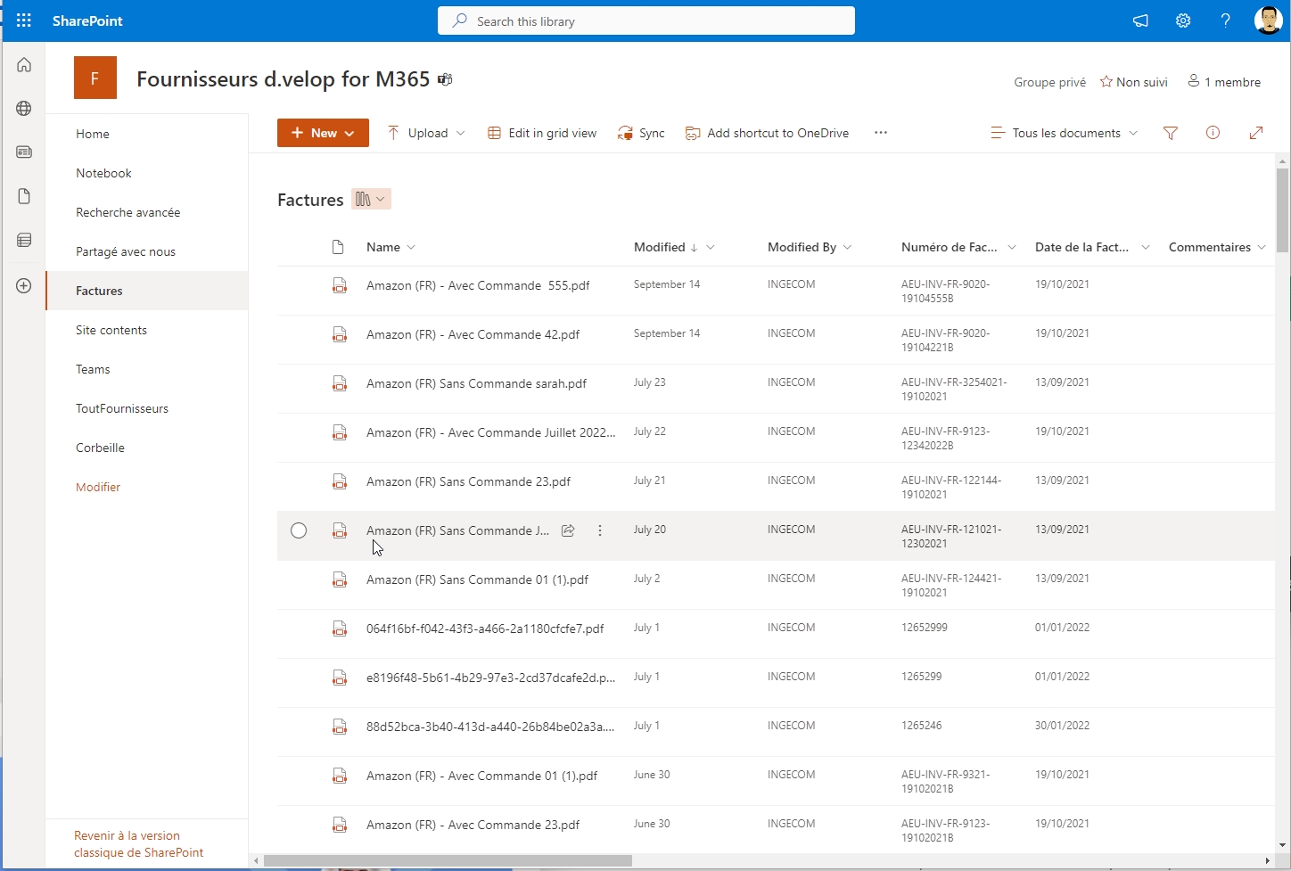This screenshot has height=871, width=1291.
Task: Open Numéro de Fac... column menu
Action: point(958,247)
